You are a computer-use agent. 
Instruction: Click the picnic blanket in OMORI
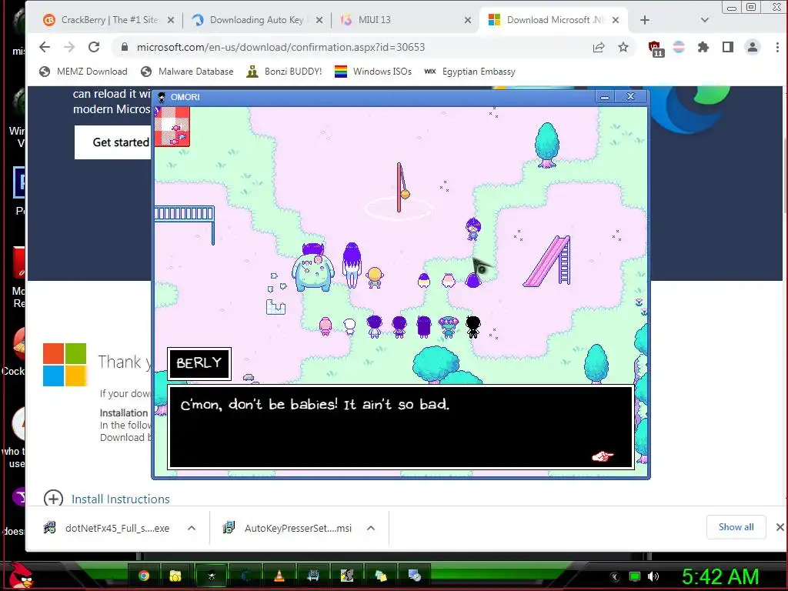pyautogui.click(x=172, y=127)
